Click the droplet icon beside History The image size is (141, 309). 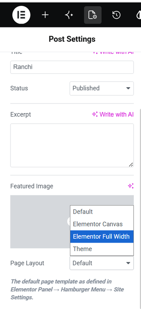click(139, 15)
